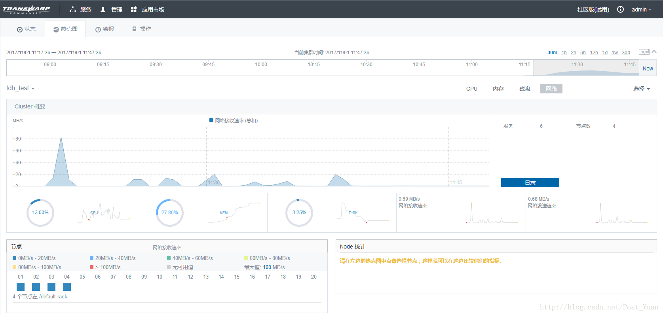Click the 0.68 MB/s send rate value
This screenshot has width=663, height=315.
[539, 199]
